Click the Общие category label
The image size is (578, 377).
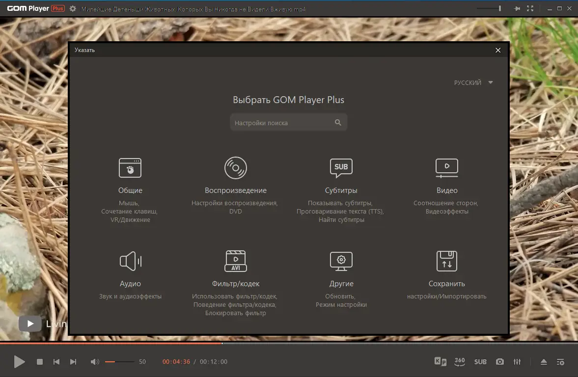[130, 190]
